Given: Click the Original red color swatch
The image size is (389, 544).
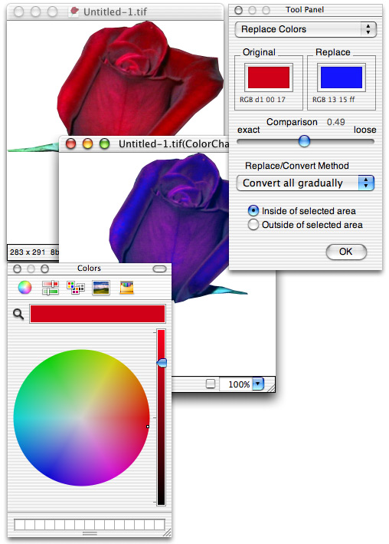Looking at the screenshot, I should [x=269, y=77].
